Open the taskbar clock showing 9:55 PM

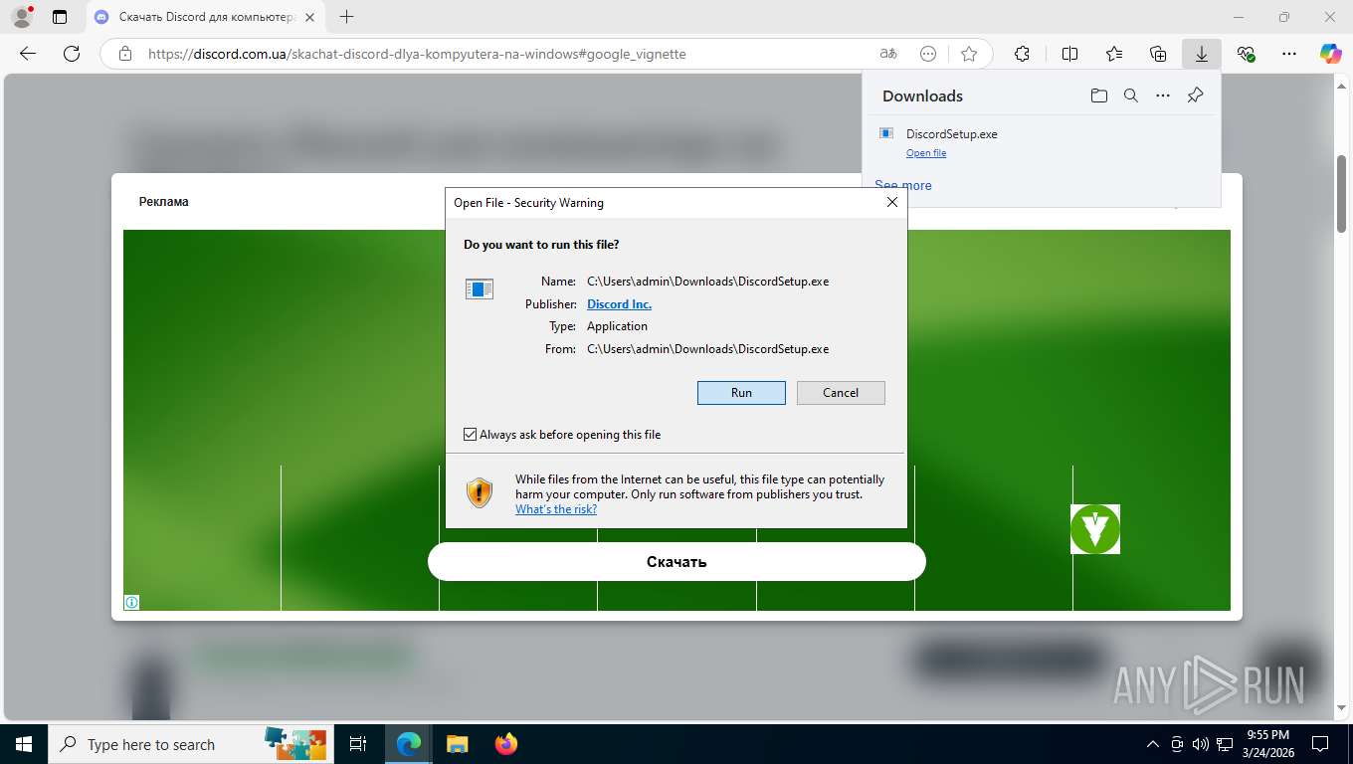pyautogui.click(x=1268, y=743)
